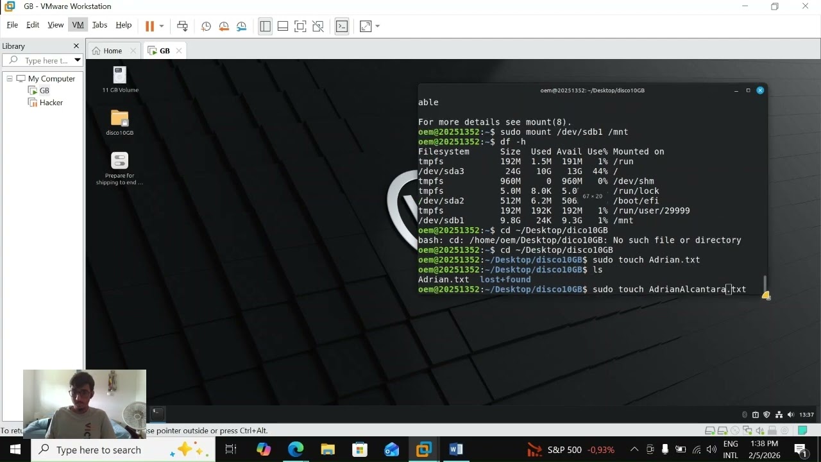The height and width of the screenshot is (462, 821).
Task: Open Windows notification center
Action: pos(800,450)
